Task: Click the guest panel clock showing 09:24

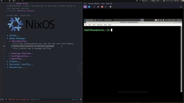Action: pyautogui.click(x=170, y=20)
